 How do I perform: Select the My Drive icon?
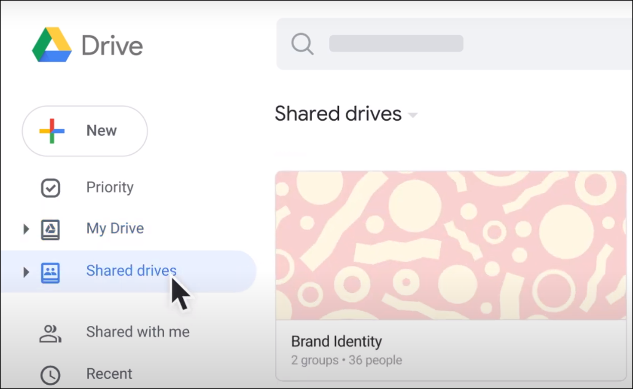(50, 229)
